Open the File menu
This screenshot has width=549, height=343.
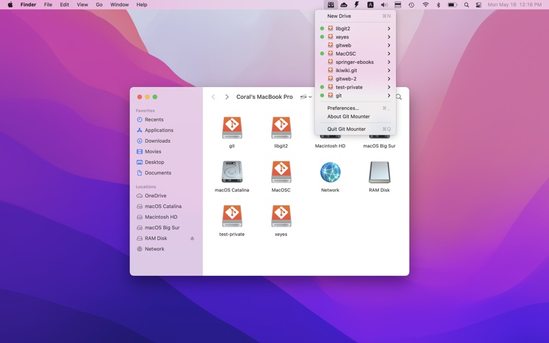[x=48, y=5]
